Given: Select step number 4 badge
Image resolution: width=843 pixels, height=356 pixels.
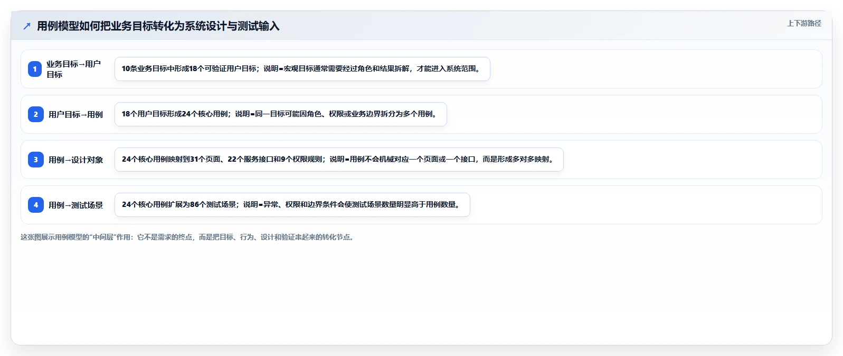Looking at the screenshot, I should tap(35, 205).
